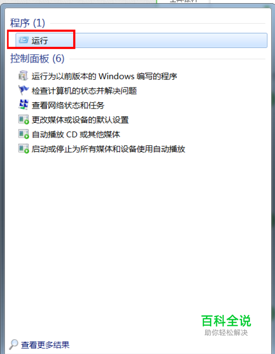Click the 程序 (1) category header
The height and width of the screenshot is (354, 275).
[x=28, y=23]
